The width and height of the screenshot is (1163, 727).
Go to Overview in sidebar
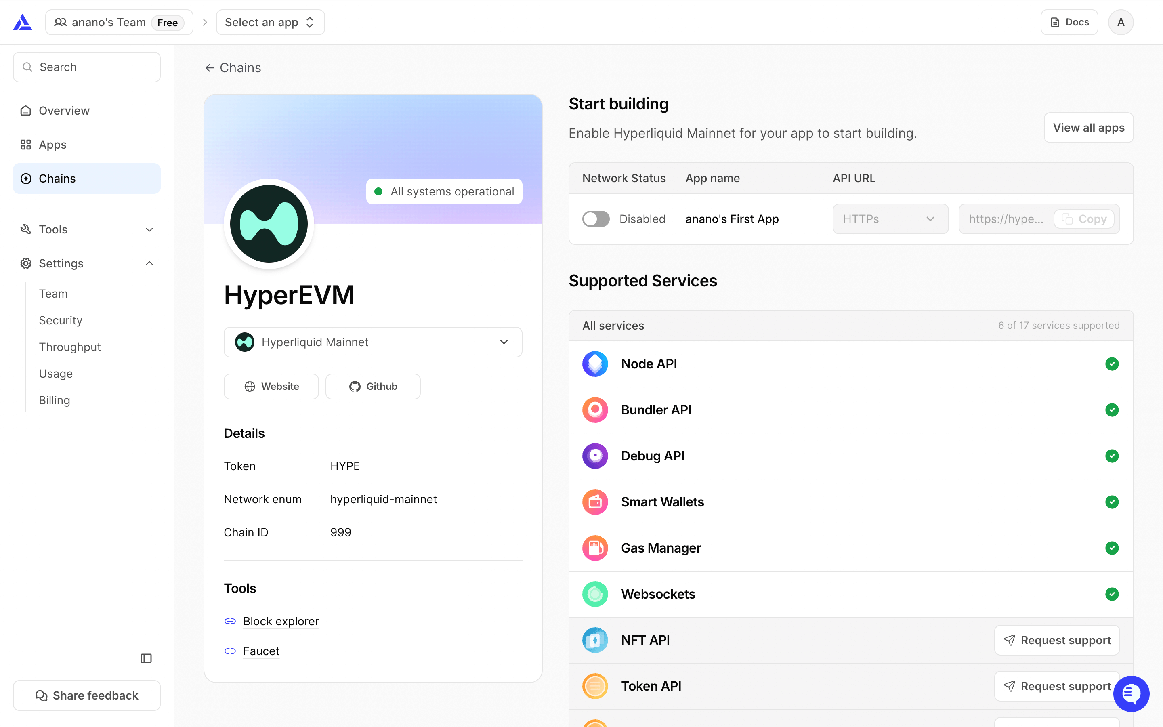coord(64,111)
